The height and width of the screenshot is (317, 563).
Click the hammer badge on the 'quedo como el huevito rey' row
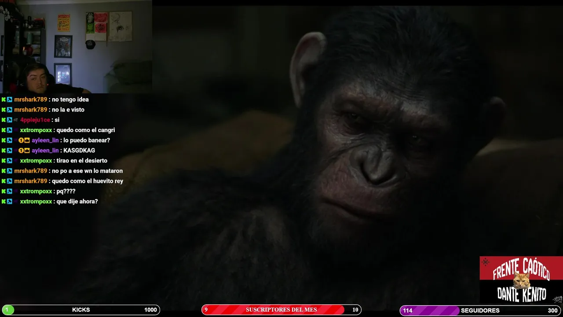tap(9, 181)
